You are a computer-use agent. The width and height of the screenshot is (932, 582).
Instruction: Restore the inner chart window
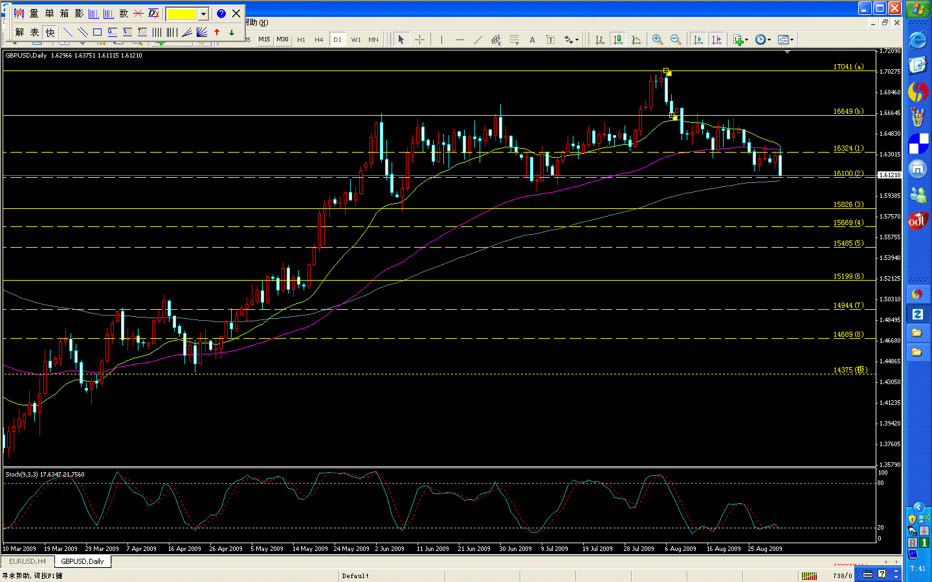885,23
